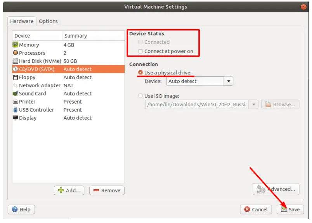This screenshot has height=223, width=312.
Task: Click the Remove button
Action: click(107, 190)
